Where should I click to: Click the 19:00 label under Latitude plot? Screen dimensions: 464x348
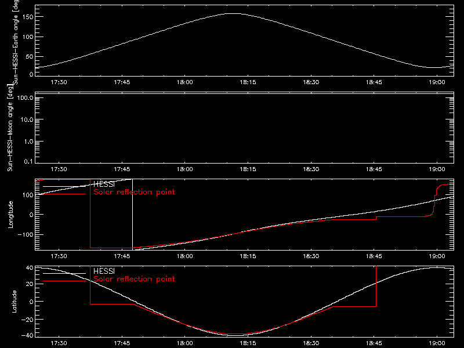point(437,343)
